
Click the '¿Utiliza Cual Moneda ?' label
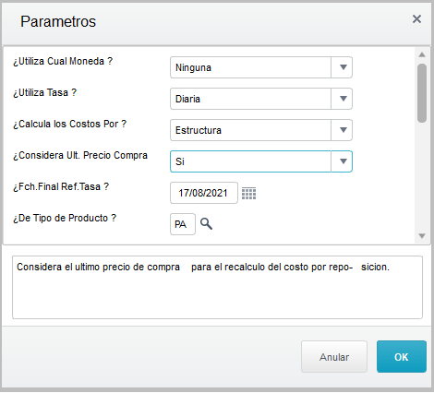tap(63, 61)
